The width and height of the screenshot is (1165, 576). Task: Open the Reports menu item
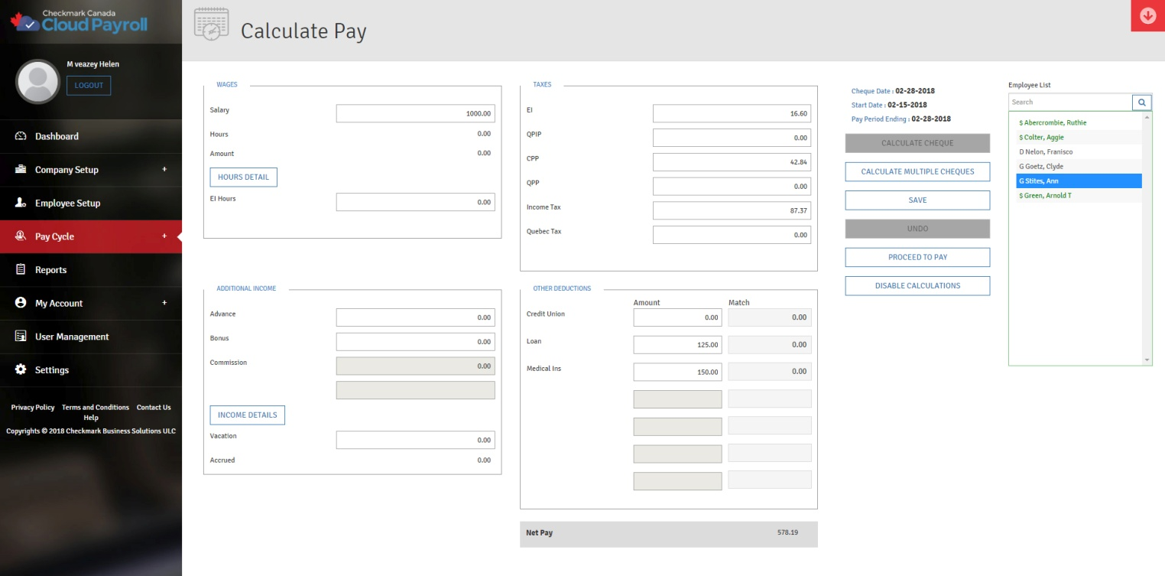coord(50,270)
